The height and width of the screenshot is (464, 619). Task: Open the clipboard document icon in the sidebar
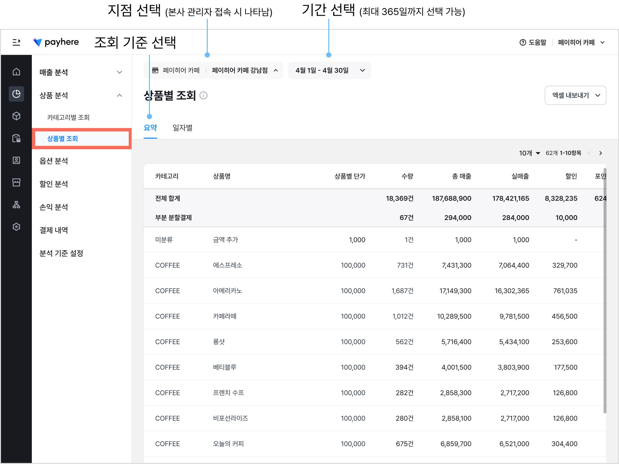pos(16,138)
